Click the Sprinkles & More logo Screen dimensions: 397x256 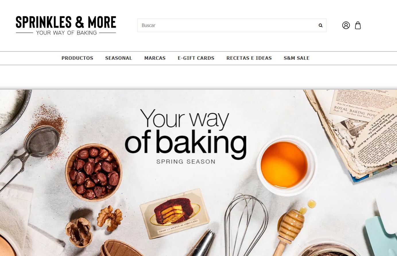(x=66, y=26)
